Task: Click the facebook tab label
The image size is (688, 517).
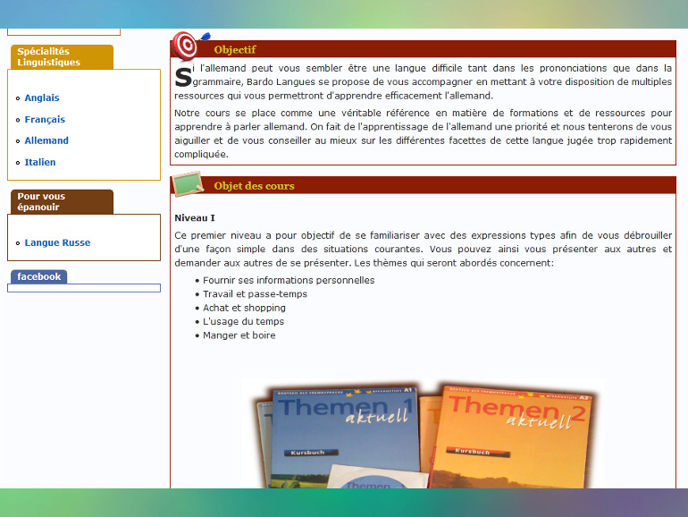Action: [x=39, y=276]
